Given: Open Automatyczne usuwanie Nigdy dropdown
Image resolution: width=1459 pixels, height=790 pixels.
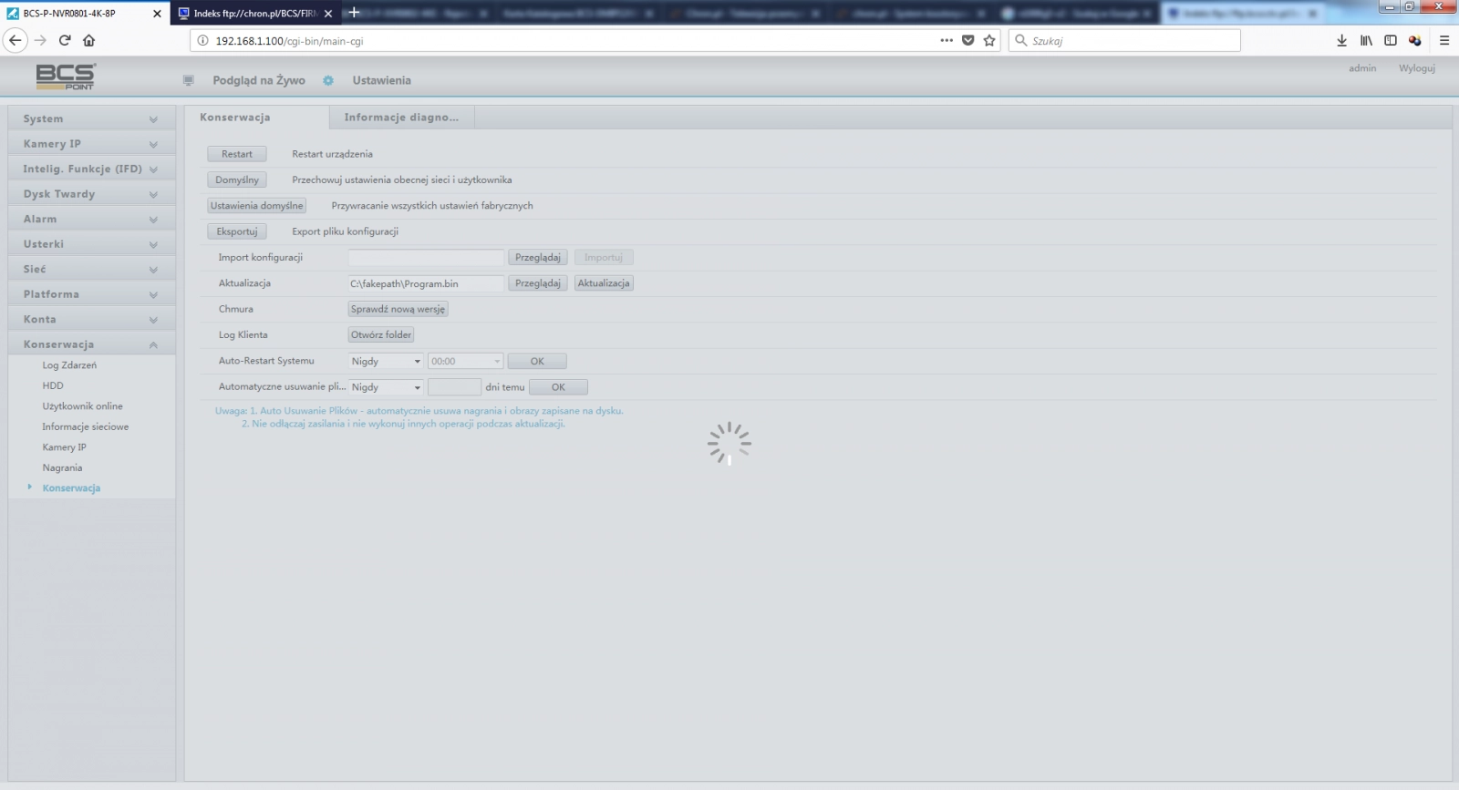Looking at the screenshot, I should [386, 387].
